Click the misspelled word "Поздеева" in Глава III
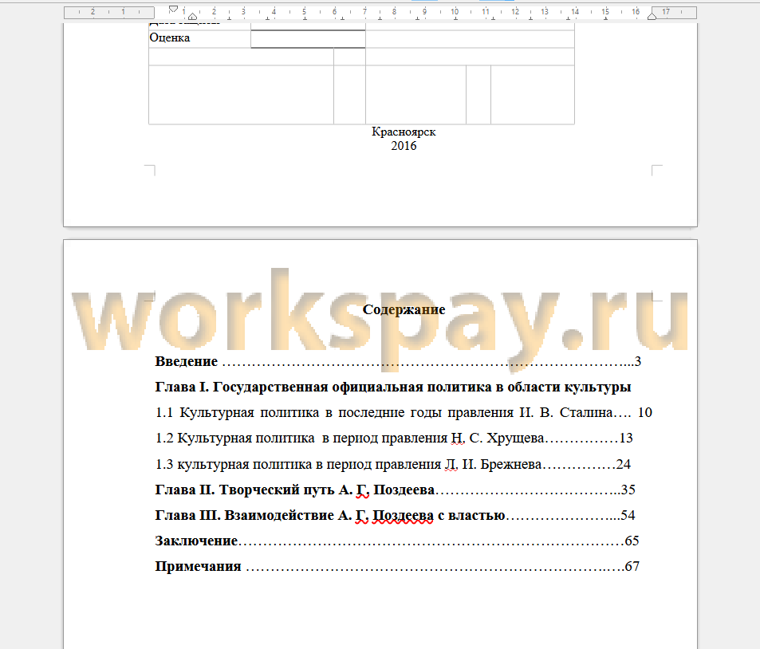This screenshot has height=649, width=760. click(x=403, y=516)
